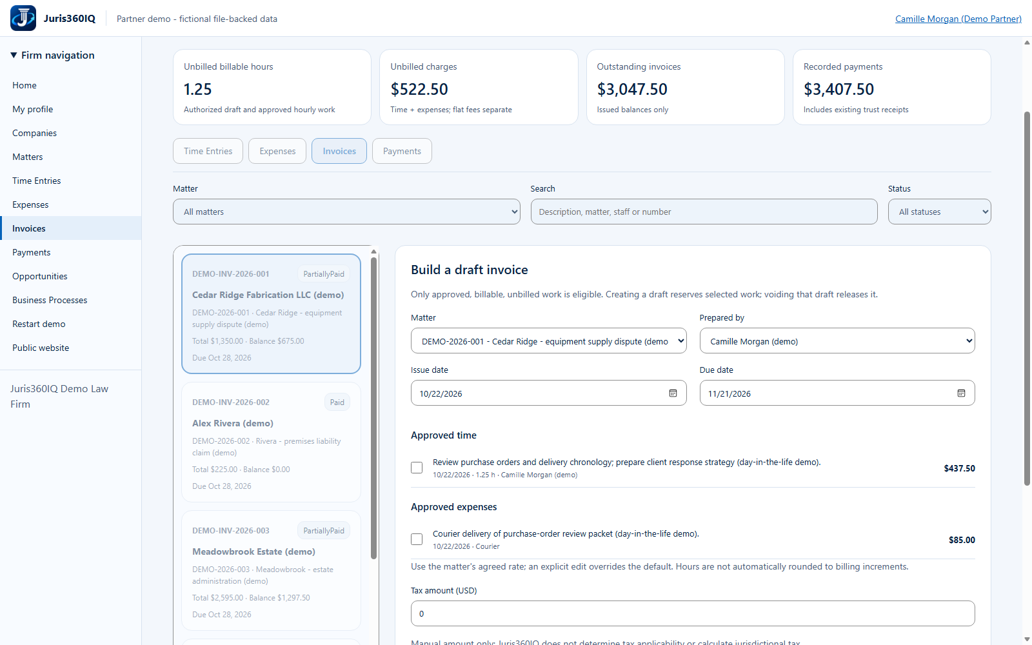The height and width of the screenshot is (645, 1032).
Task: Click the Issue date field 10/22/2026
Action: (549, 393)
